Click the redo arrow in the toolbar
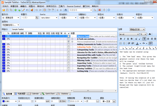Image resolution: width=157 pixels, height=106 pixels. (40, 10)
